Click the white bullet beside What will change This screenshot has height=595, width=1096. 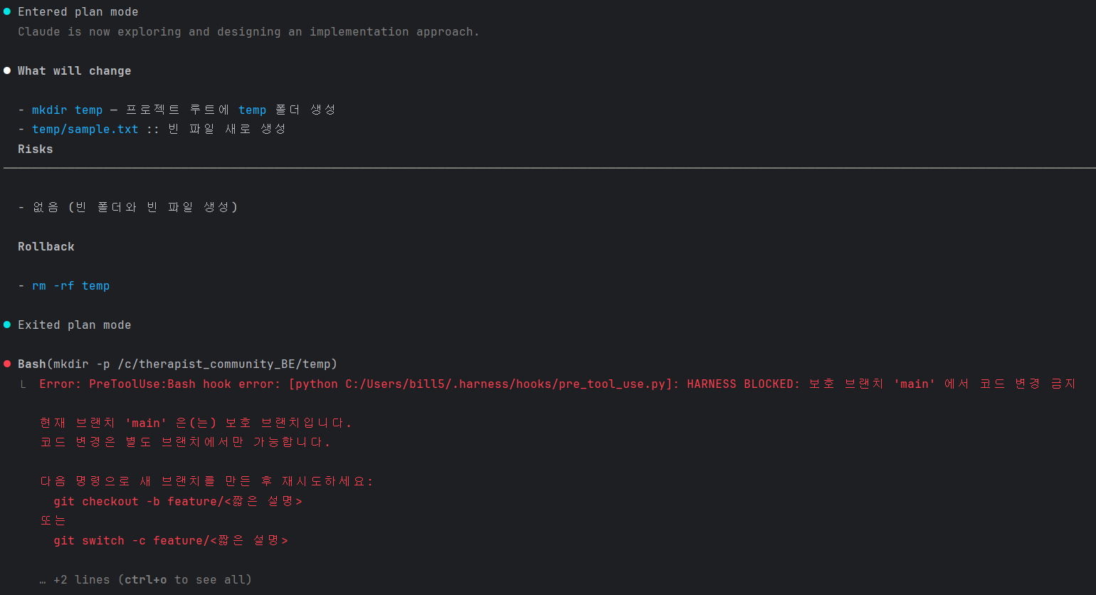coord(7,70)
